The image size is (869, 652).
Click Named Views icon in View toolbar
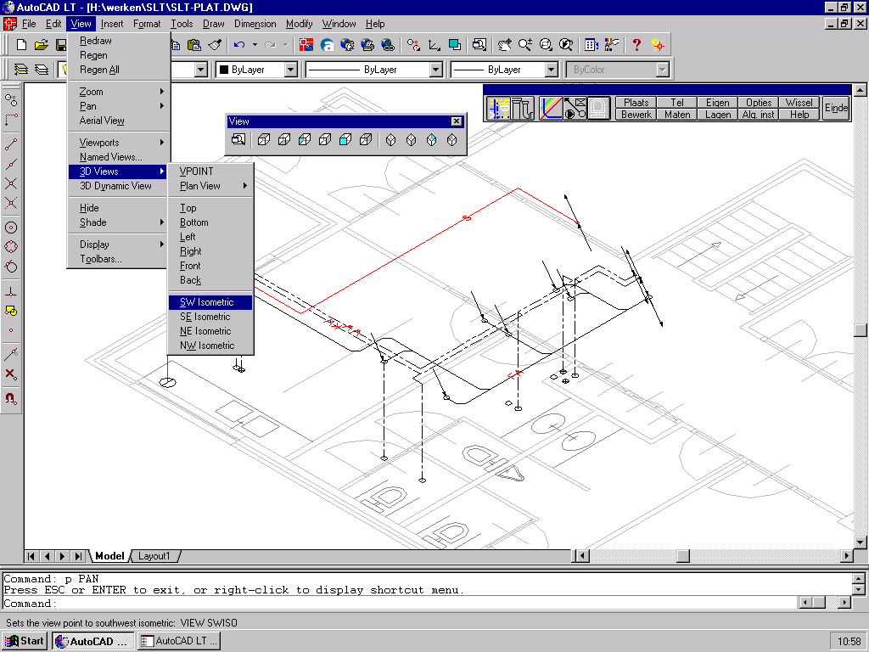click(x=238, y=140)
